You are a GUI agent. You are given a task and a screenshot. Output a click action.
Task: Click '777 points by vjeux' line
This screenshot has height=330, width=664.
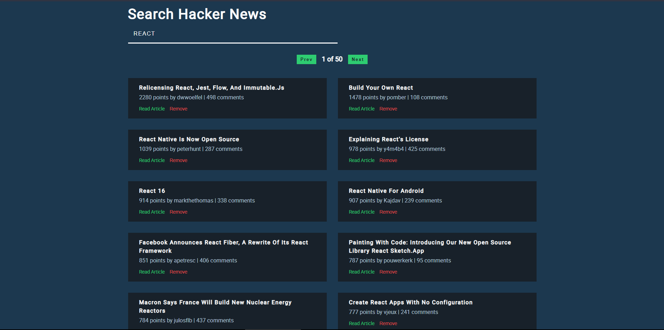[x=393, y=312]
